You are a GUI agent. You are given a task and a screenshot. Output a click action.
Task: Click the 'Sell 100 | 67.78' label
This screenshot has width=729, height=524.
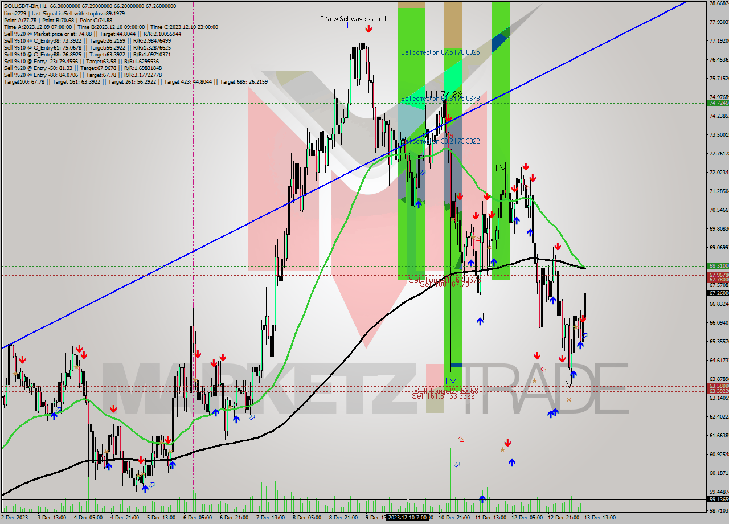(x=444, y=284)
